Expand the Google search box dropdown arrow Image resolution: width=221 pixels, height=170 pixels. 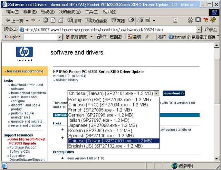click(60, 37)
